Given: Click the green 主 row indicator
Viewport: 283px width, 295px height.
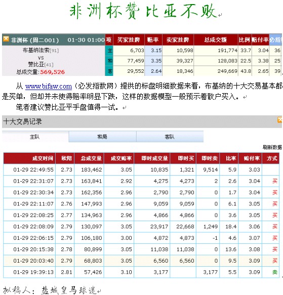Looking at the screenshot, I should tap(110, 51).
